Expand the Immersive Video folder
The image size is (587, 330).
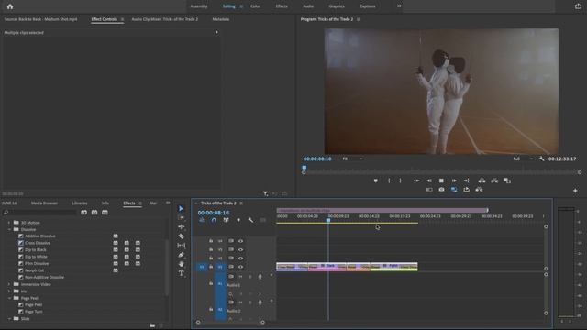(x=9, y=284)
